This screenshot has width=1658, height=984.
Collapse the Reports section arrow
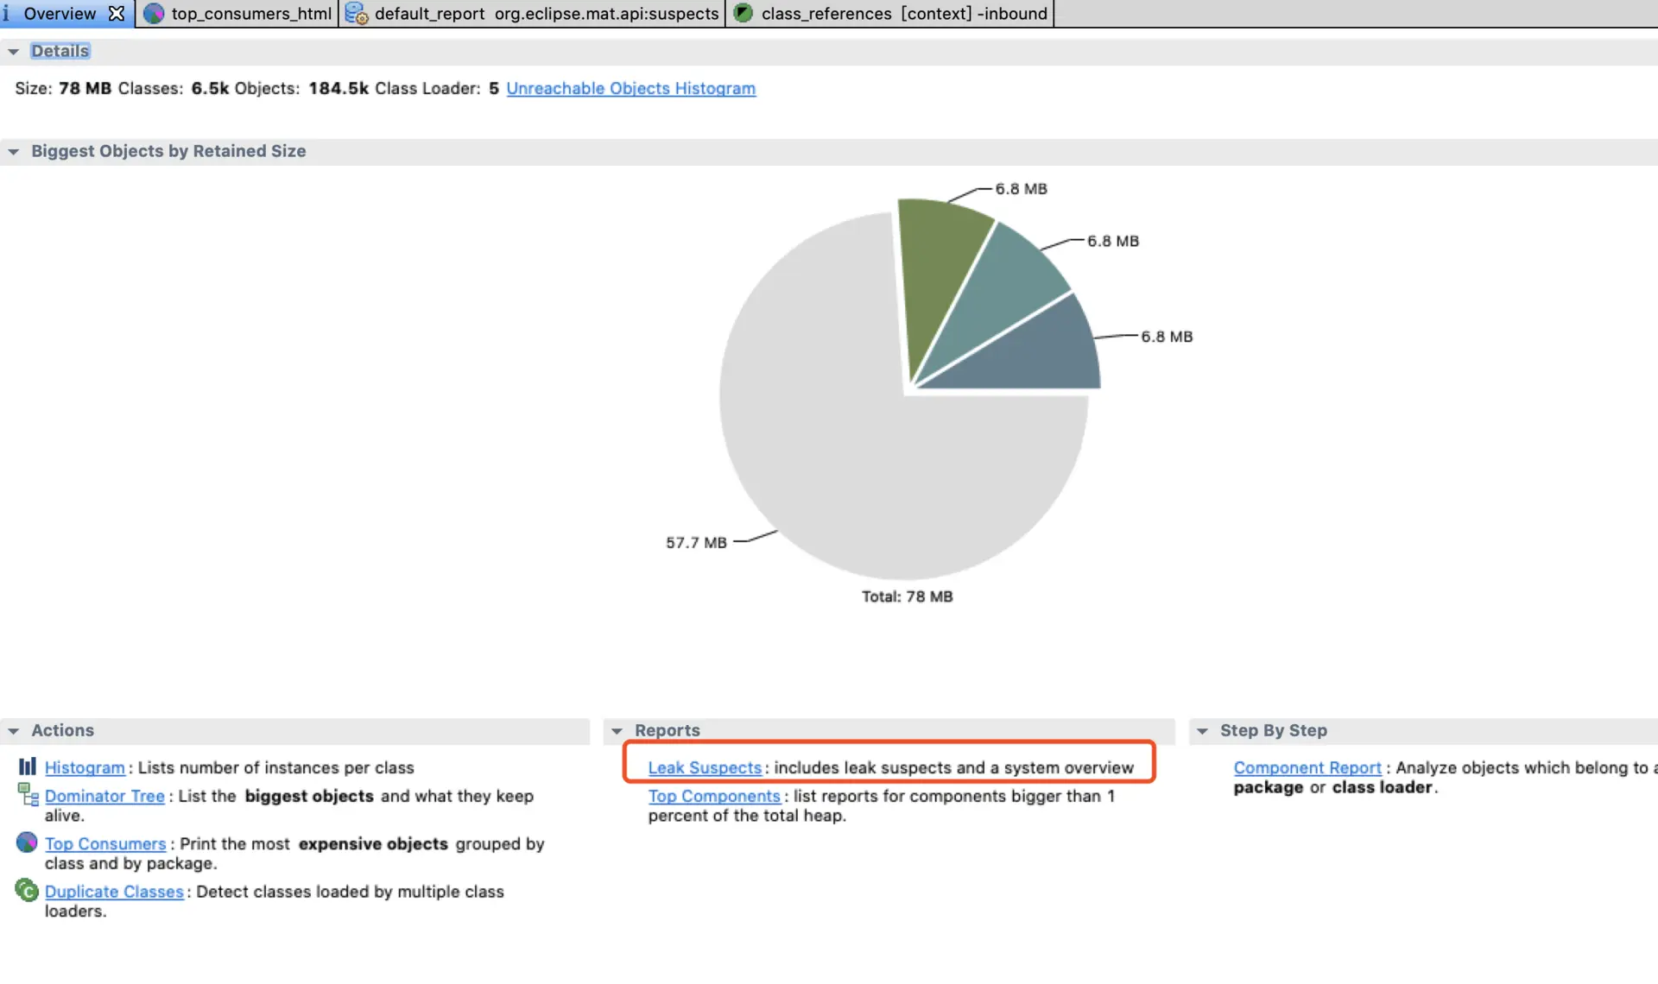(617, 731)
